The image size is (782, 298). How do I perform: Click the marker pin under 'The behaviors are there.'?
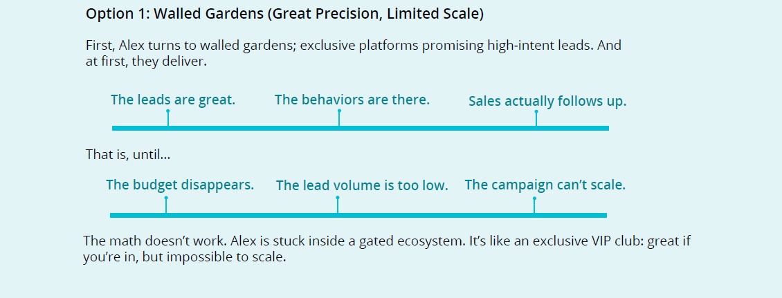point(339,118)
